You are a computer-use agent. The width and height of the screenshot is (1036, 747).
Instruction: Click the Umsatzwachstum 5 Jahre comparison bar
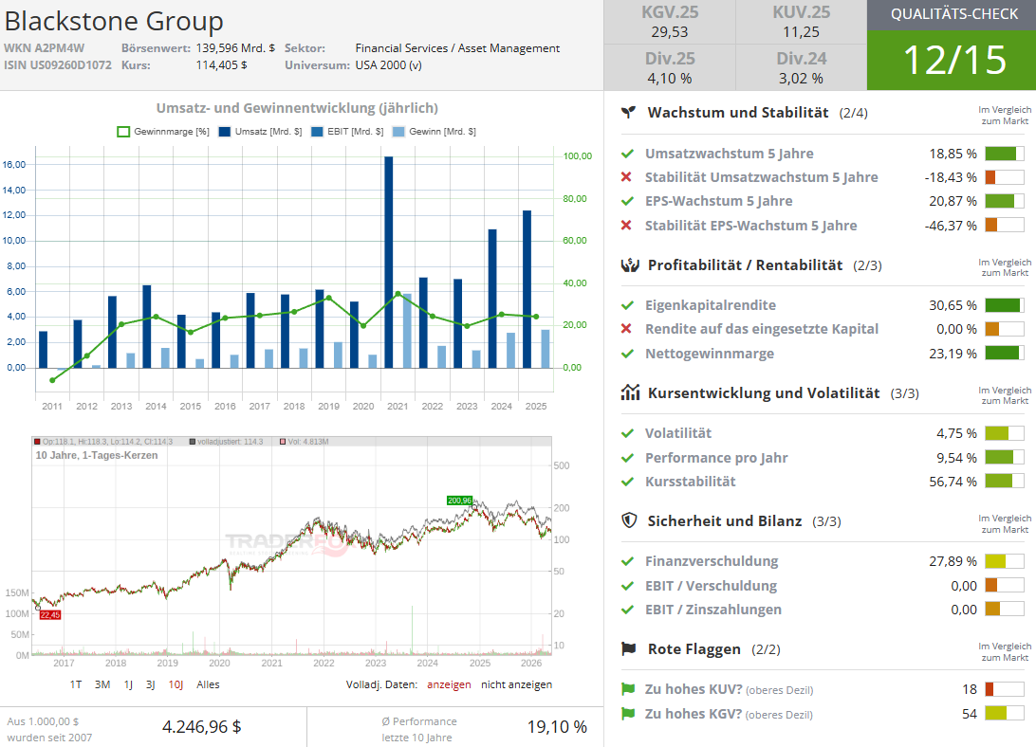click(1005, 154)
